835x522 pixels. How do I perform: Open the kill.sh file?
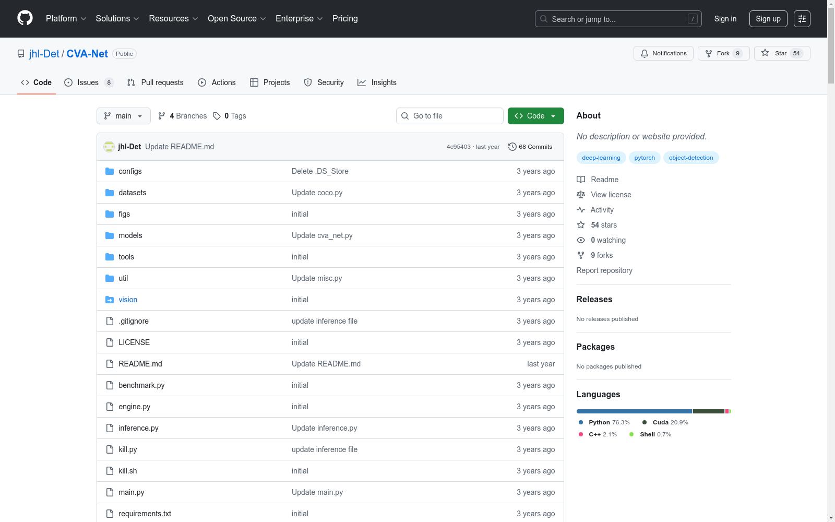click(x=128, y=471)
